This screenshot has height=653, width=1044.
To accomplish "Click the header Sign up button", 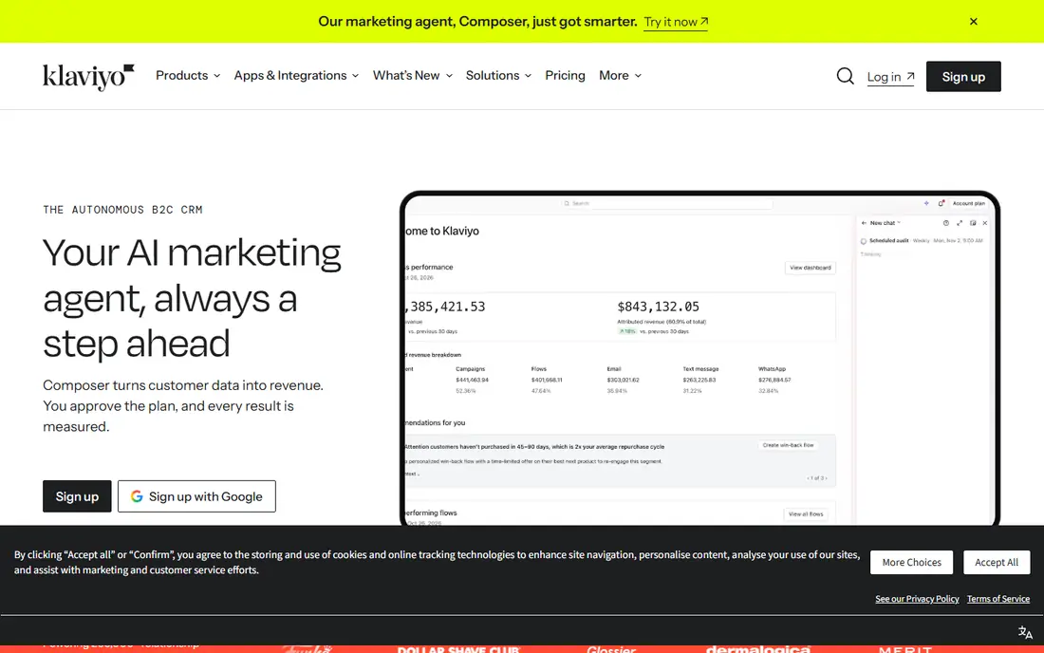I will (x=963, y=77).
